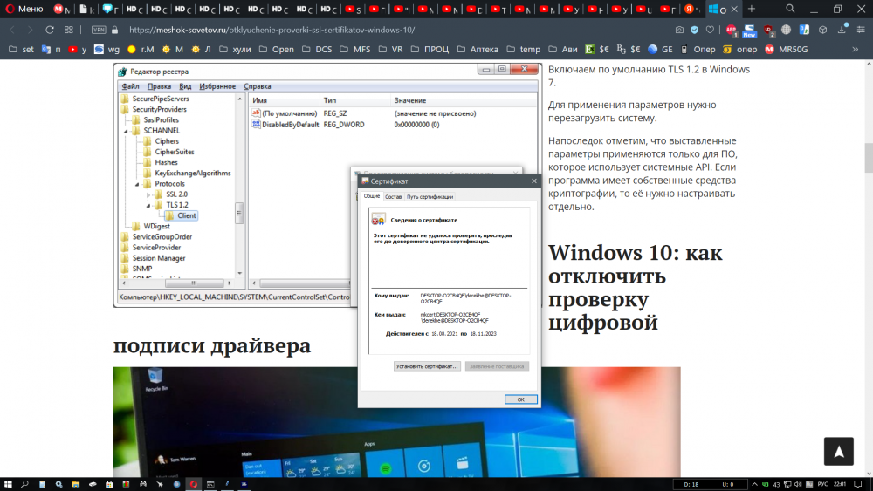Open the set bookmarks folder
This screenshot has height=491, width=873.
(21, 50)
